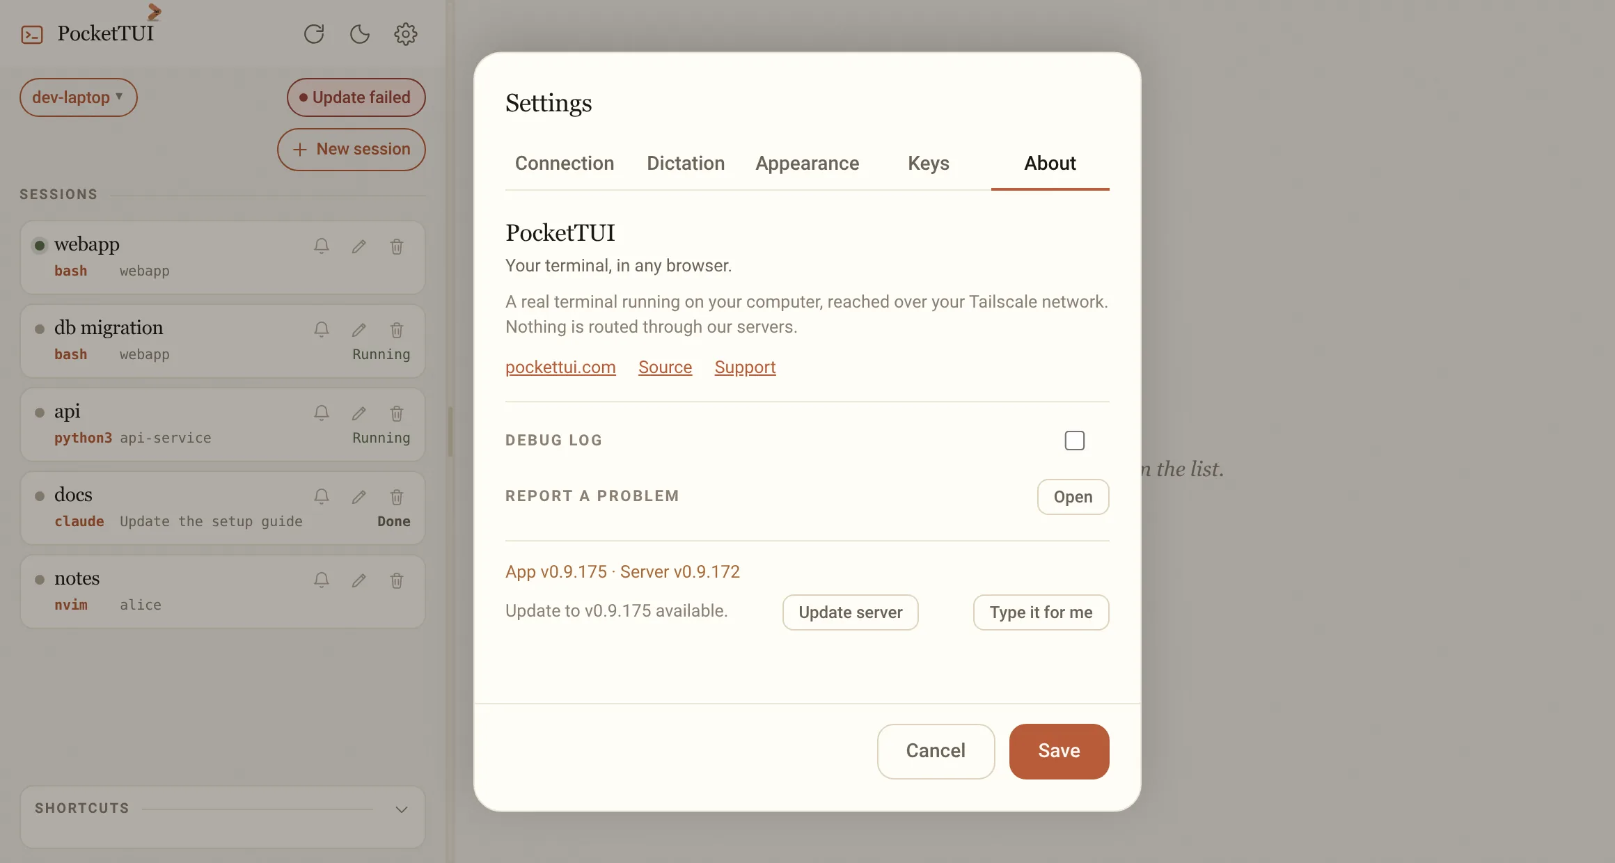The width and height of the screenshot is (1615, 863).
Task: Rename the api session with pencil icon
Action: point(359,413)
